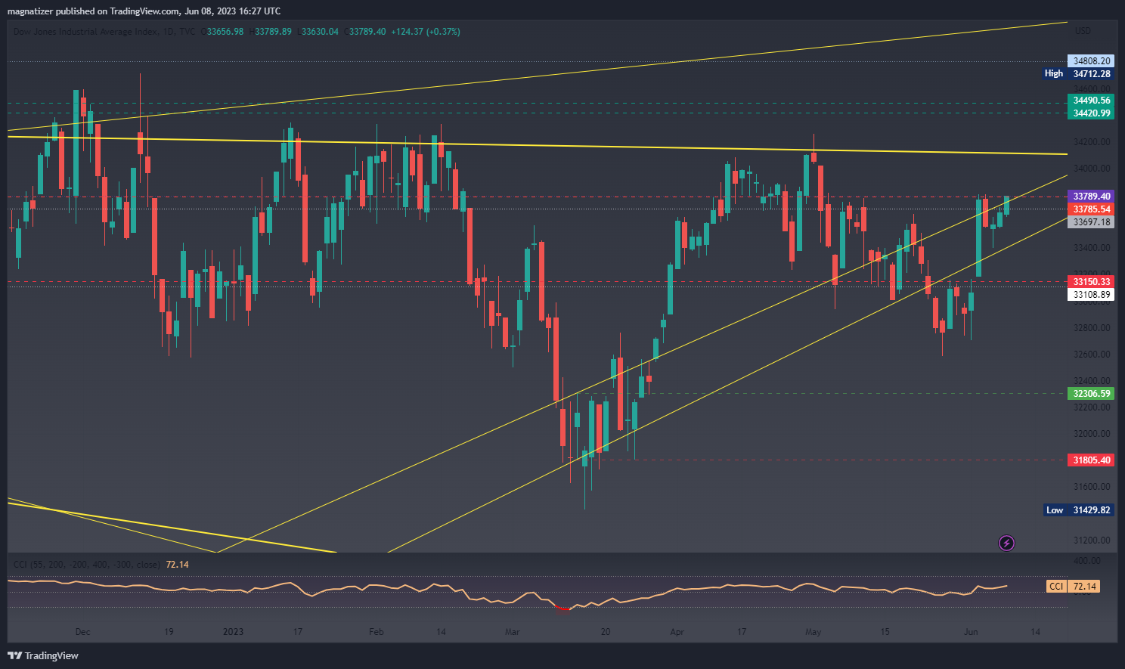Open the TradingView logo at bottom left
This screenshot has height=669, width=1125.
(x=43, y=655)
